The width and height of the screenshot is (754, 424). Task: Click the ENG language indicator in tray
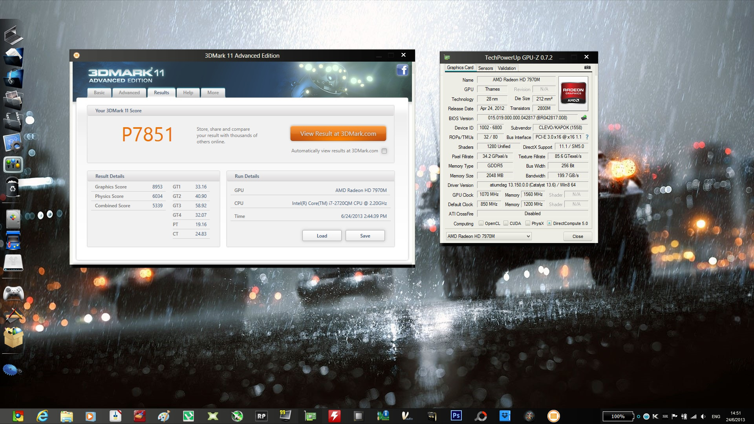click(716, 417)
